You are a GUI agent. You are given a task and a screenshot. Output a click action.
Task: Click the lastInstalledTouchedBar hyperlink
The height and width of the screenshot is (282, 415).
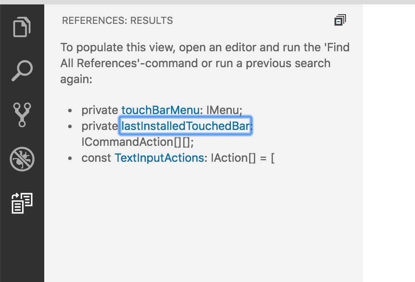pos(185,126)
